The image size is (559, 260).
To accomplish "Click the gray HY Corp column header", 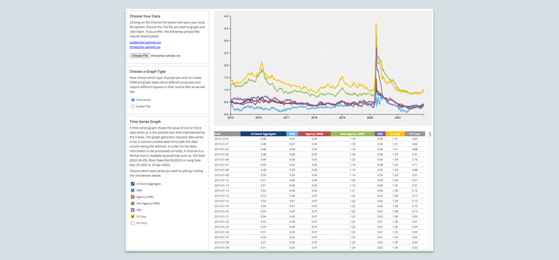I will click(x=415, y=134).
